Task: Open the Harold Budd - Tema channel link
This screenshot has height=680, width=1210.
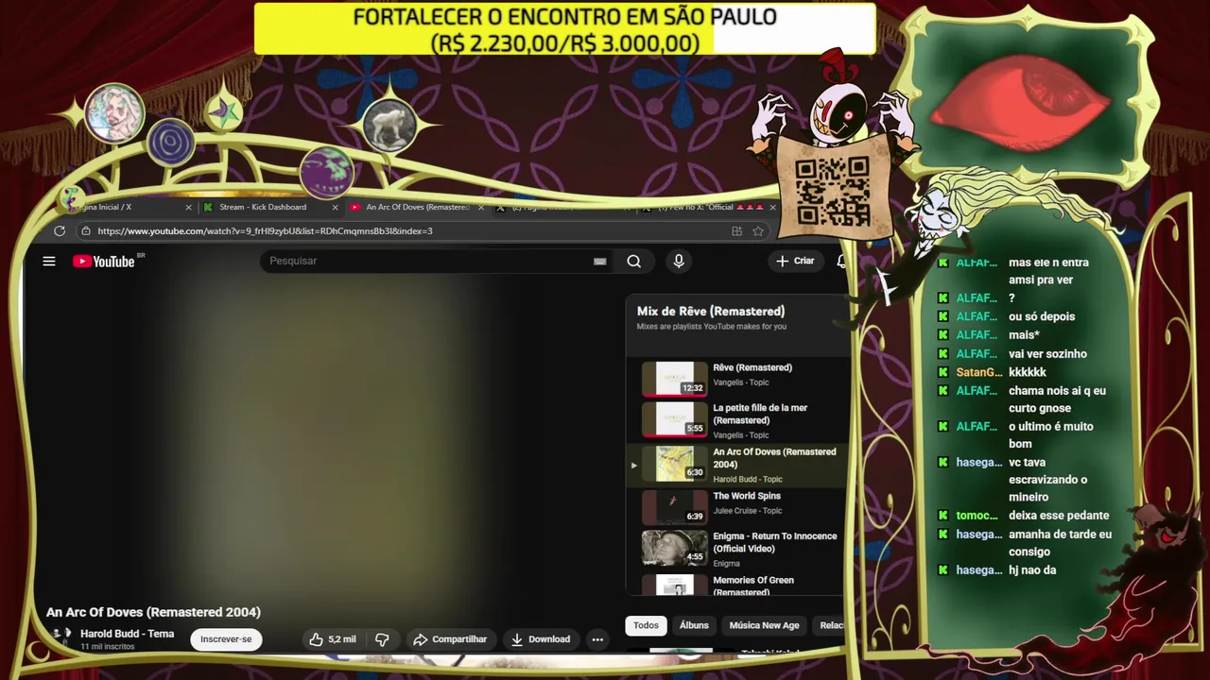Action: (x=127, y=634)
